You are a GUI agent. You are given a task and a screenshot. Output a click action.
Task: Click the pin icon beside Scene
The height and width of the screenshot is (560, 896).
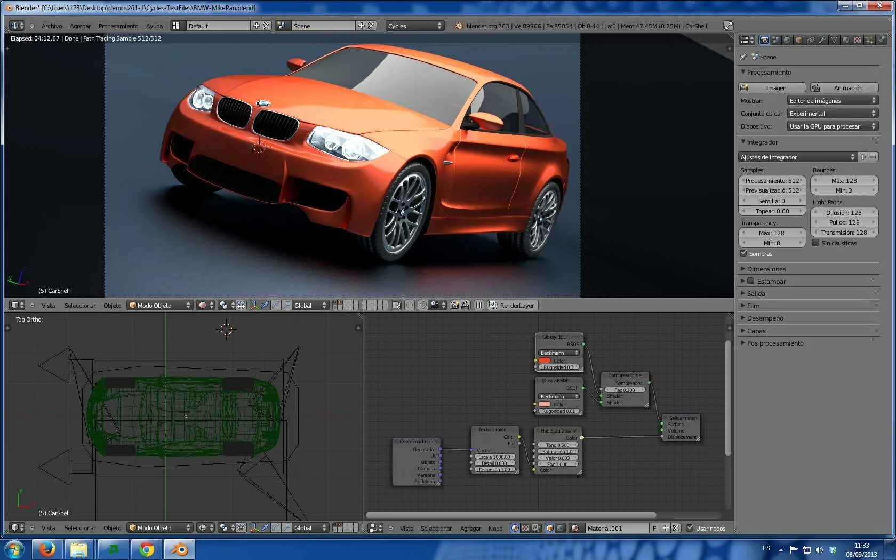click(743, 57)
